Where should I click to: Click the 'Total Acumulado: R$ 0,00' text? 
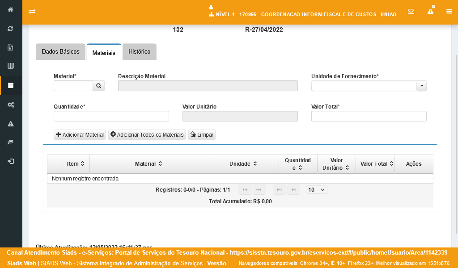tap(240, 201)
